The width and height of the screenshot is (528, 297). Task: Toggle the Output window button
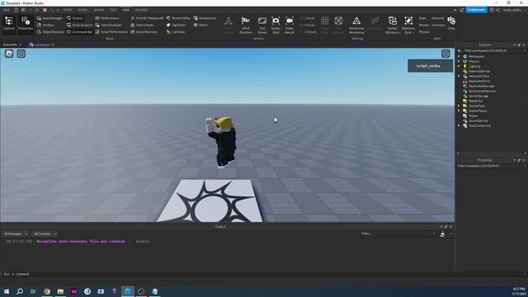(75, 18)
